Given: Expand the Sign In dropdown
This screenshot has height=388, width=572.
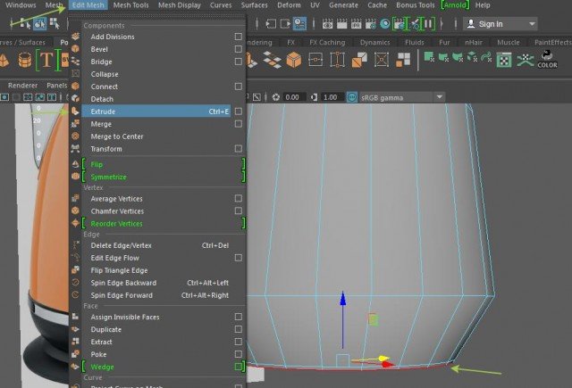Looking at the screenshot, I should pyautogui.click(x=533, y=24).
